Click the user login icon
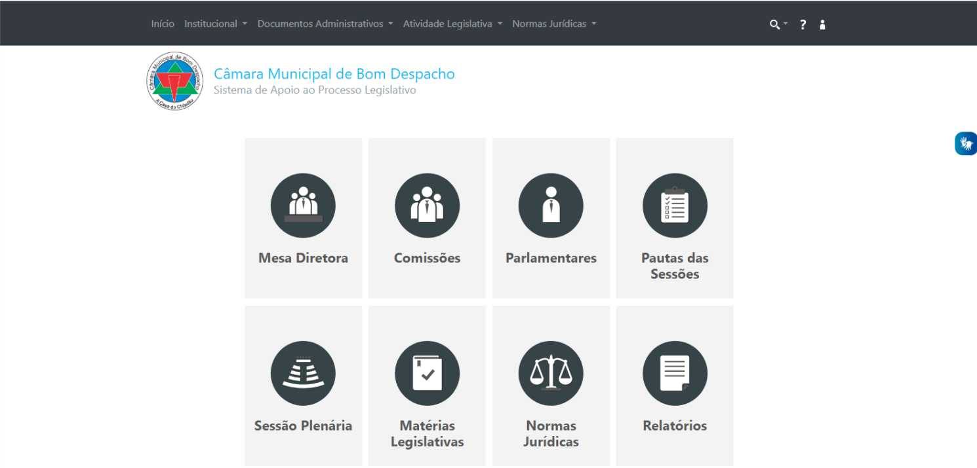Screen dimensions: 977x468 [822, 24]
